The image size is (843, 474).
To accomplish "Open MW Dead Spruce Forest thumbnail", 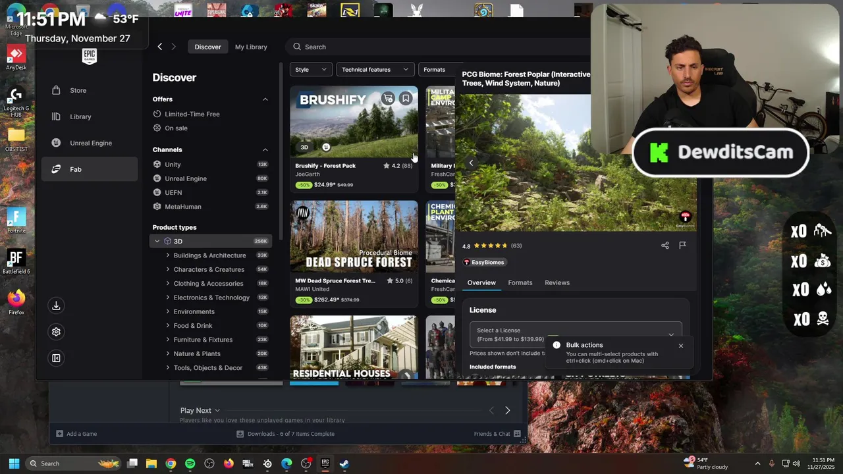I will tap(354, 236).
